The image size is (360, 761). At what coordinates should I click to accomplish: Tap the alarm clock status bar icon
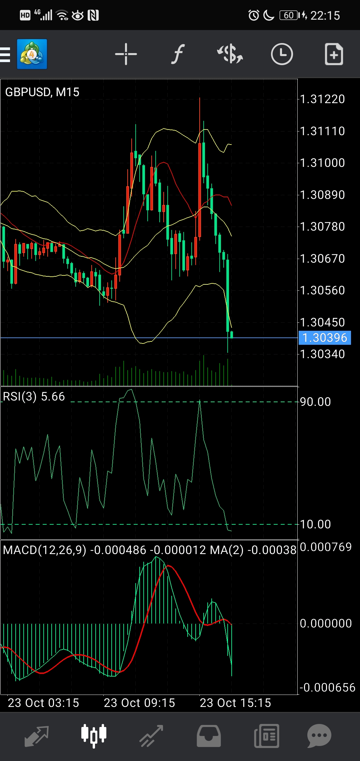pos(254,15)
